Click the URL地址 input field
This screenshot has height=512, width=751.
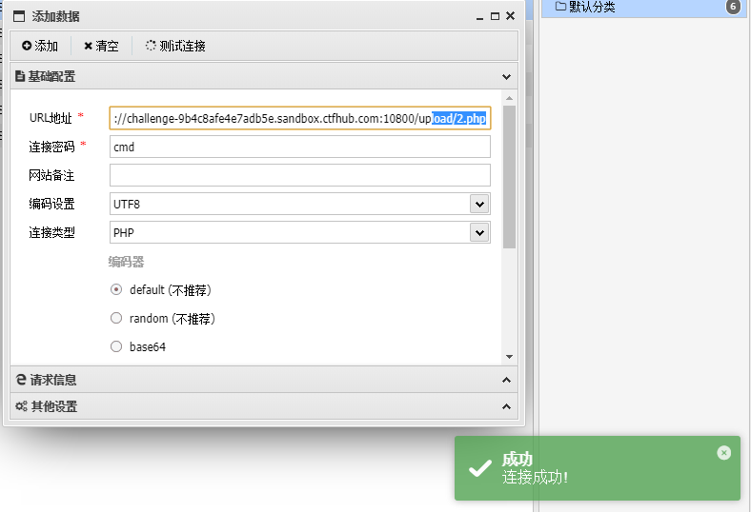tap(300, 118)
